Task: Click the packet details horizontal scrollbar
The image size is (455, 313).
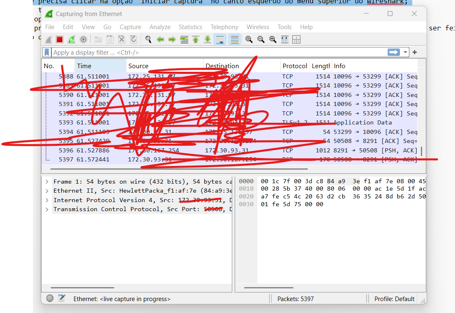Action: [83, 288]
